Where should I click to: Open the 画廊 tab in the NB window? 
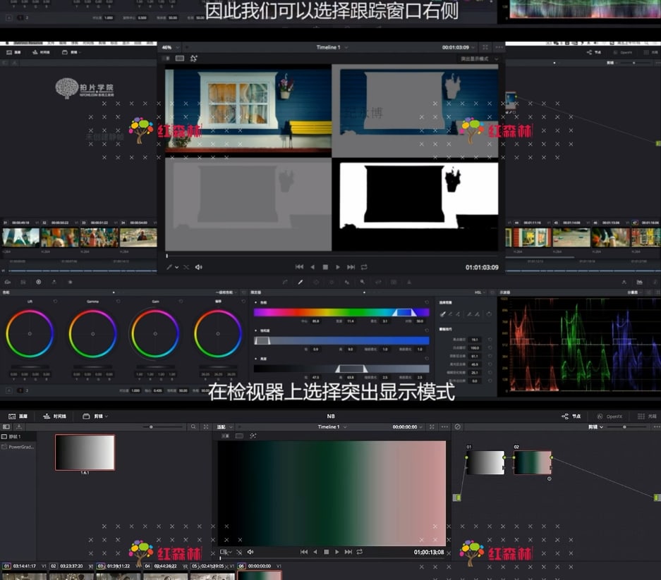[x=18, y=417]
